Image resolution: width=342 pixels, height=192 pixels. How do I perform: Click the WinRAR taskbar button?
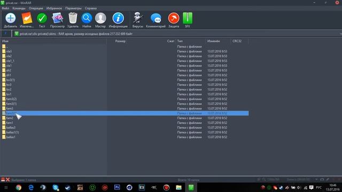191,187
